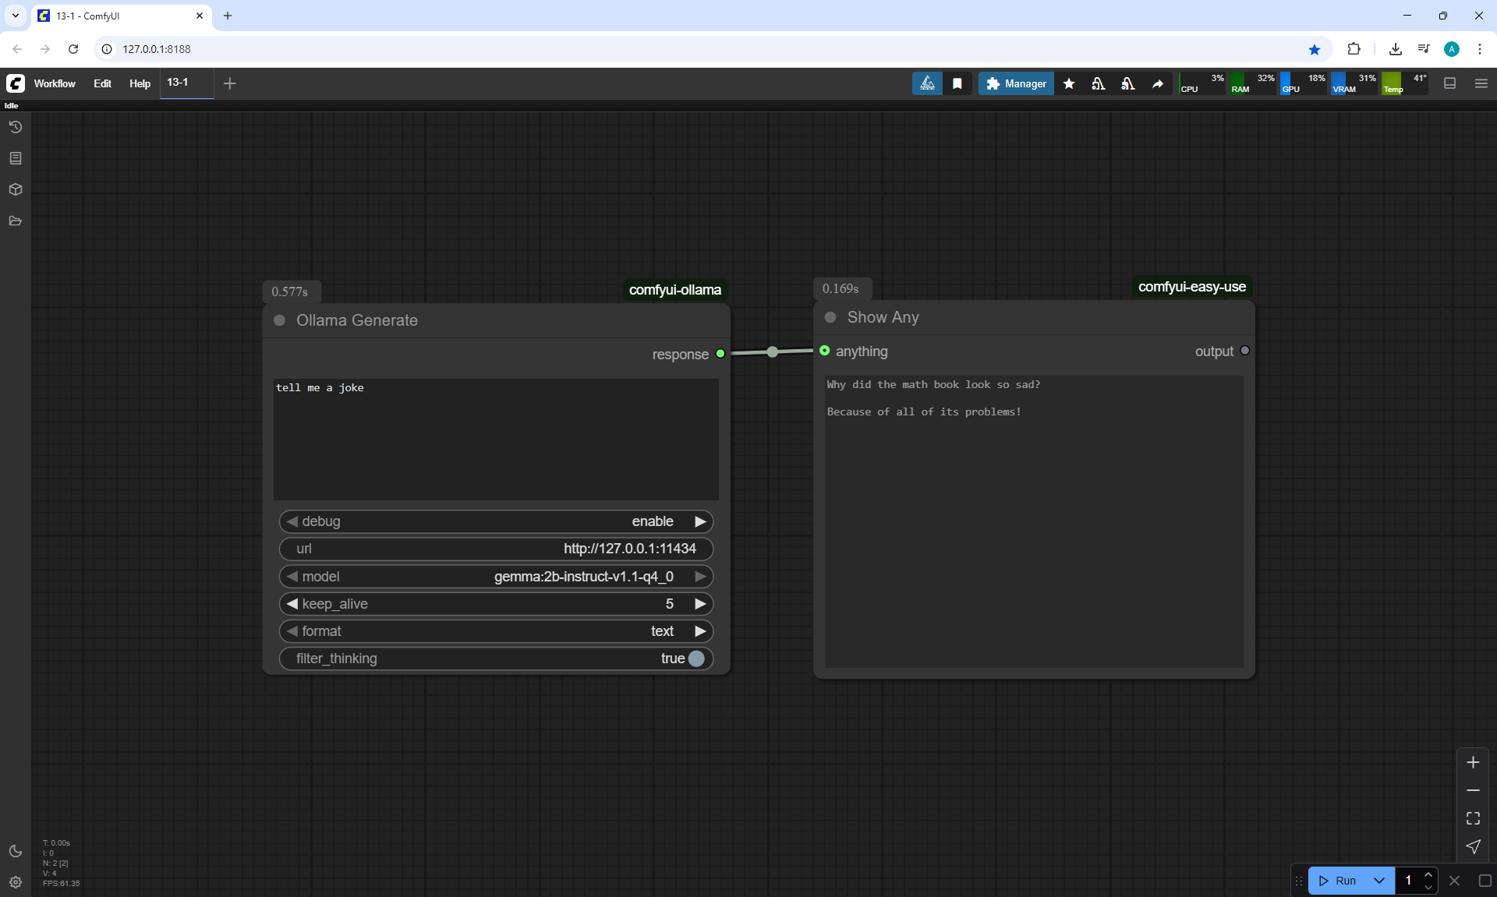
Task: Open the model library cube icon
Action: pos(16,189)
